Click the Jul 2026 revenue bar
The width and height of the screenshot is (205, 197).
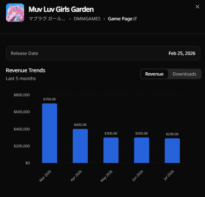pos(172,151)
